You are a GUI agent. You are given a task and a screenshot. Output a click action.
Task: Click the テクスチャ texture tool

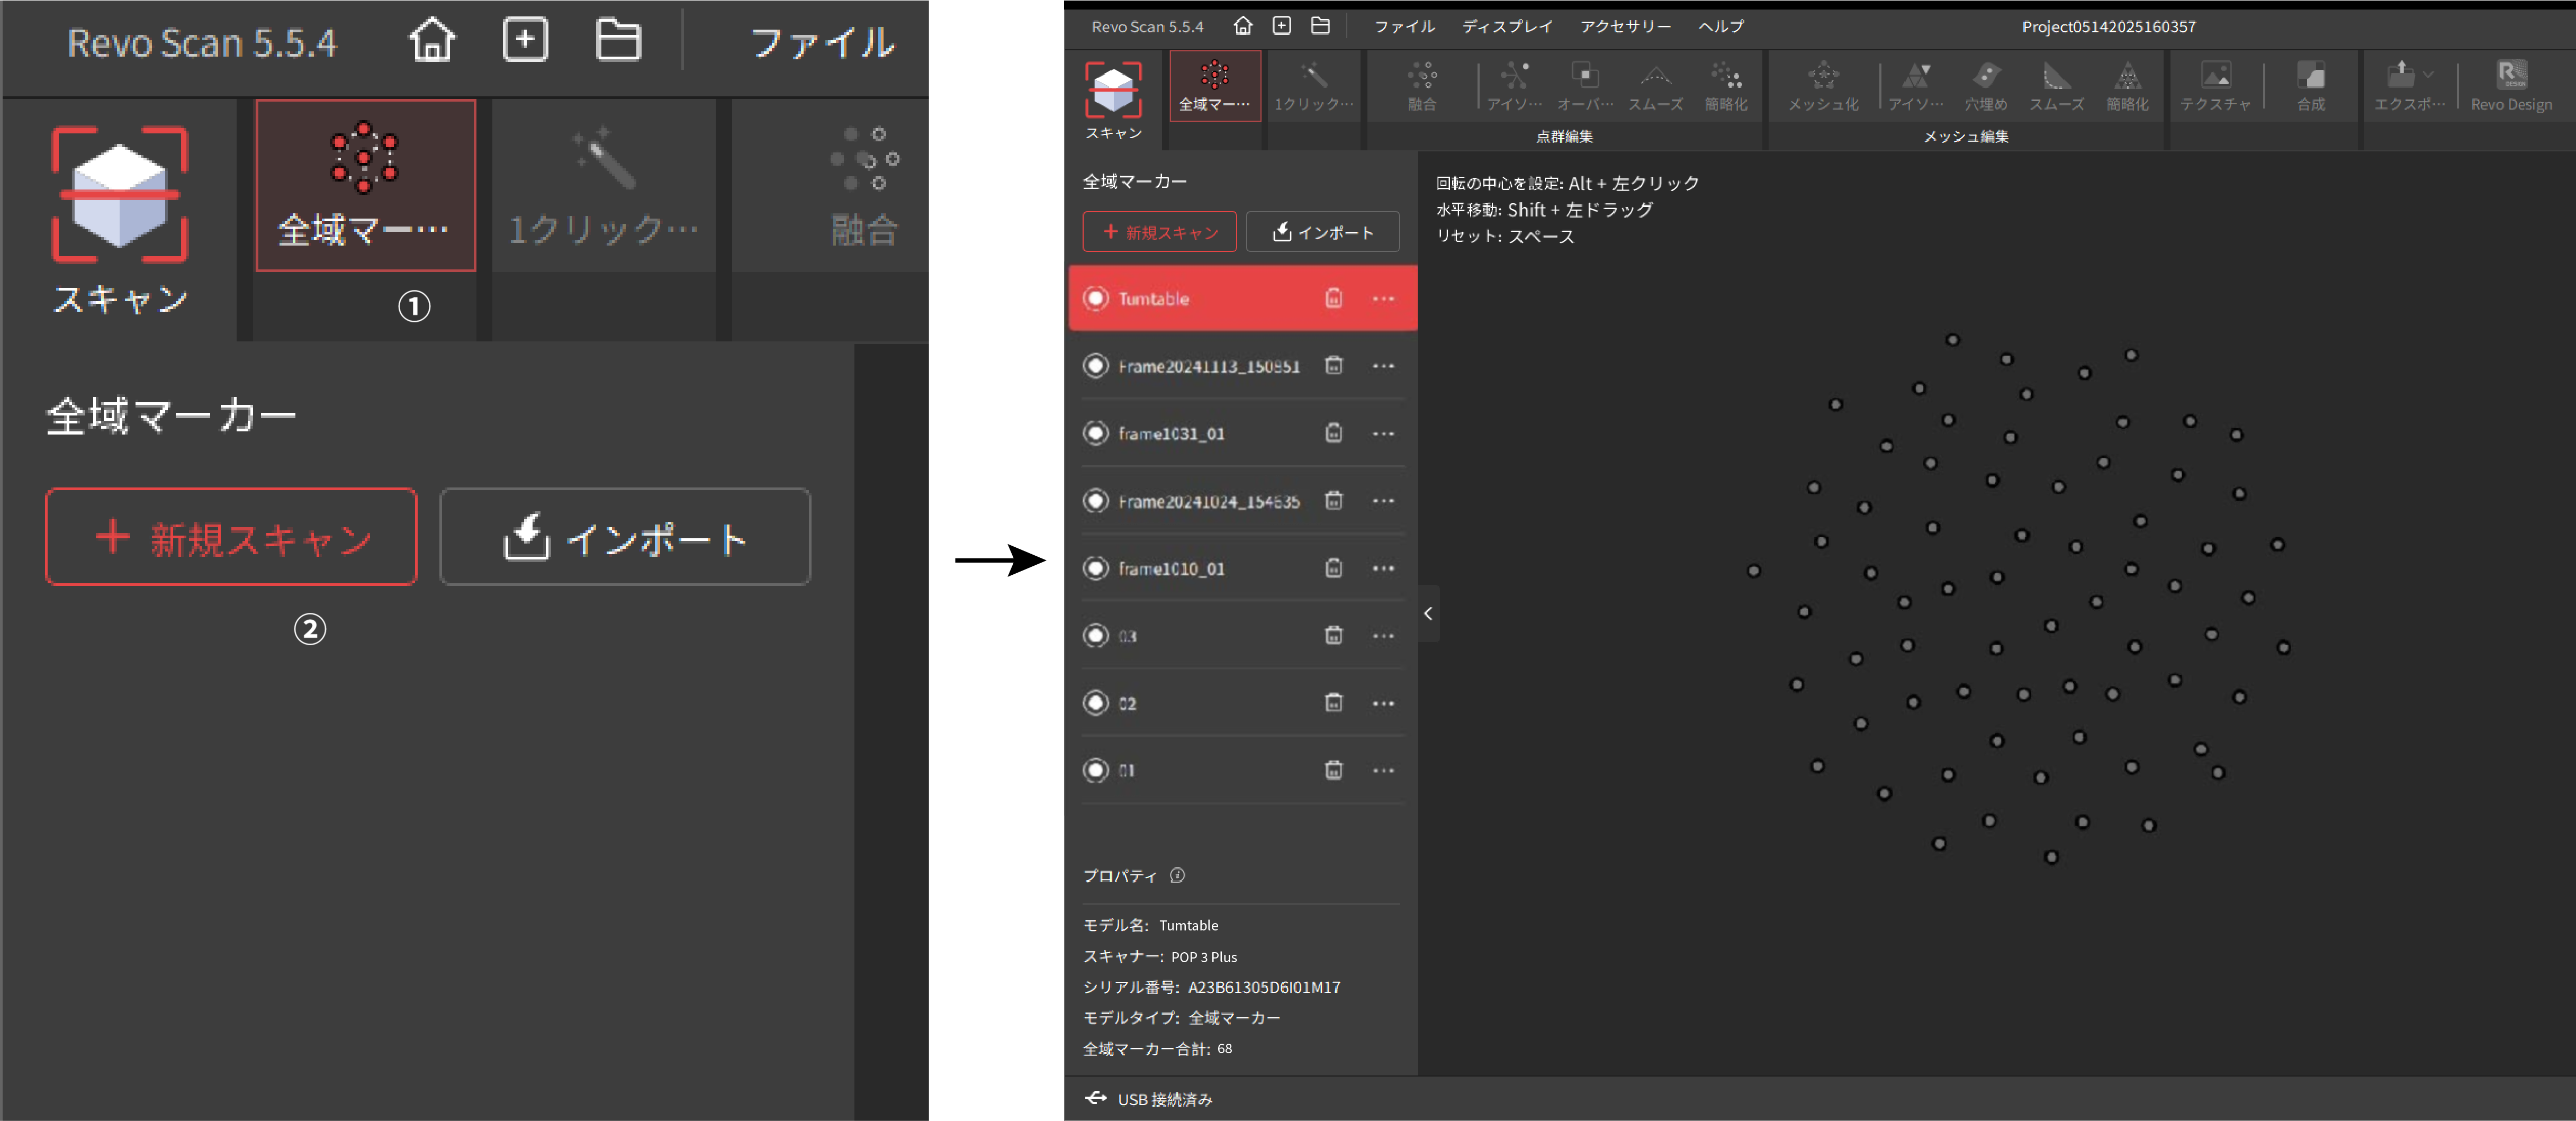2215,86
